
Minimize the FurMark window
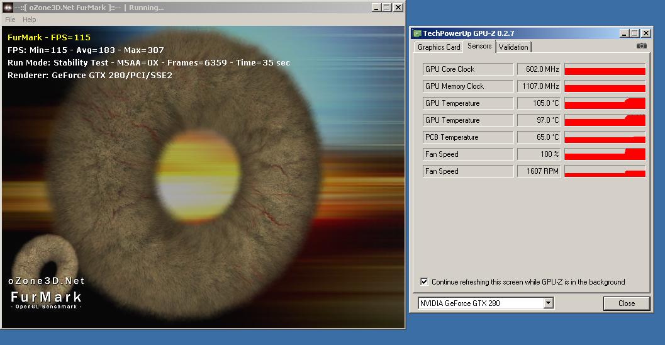coord(377,7)
